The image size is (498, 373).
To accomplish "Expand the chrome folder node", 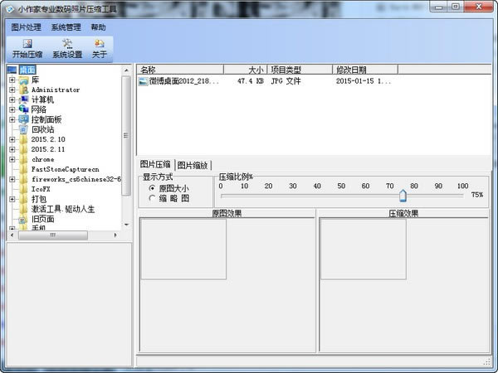I will 12,159.
